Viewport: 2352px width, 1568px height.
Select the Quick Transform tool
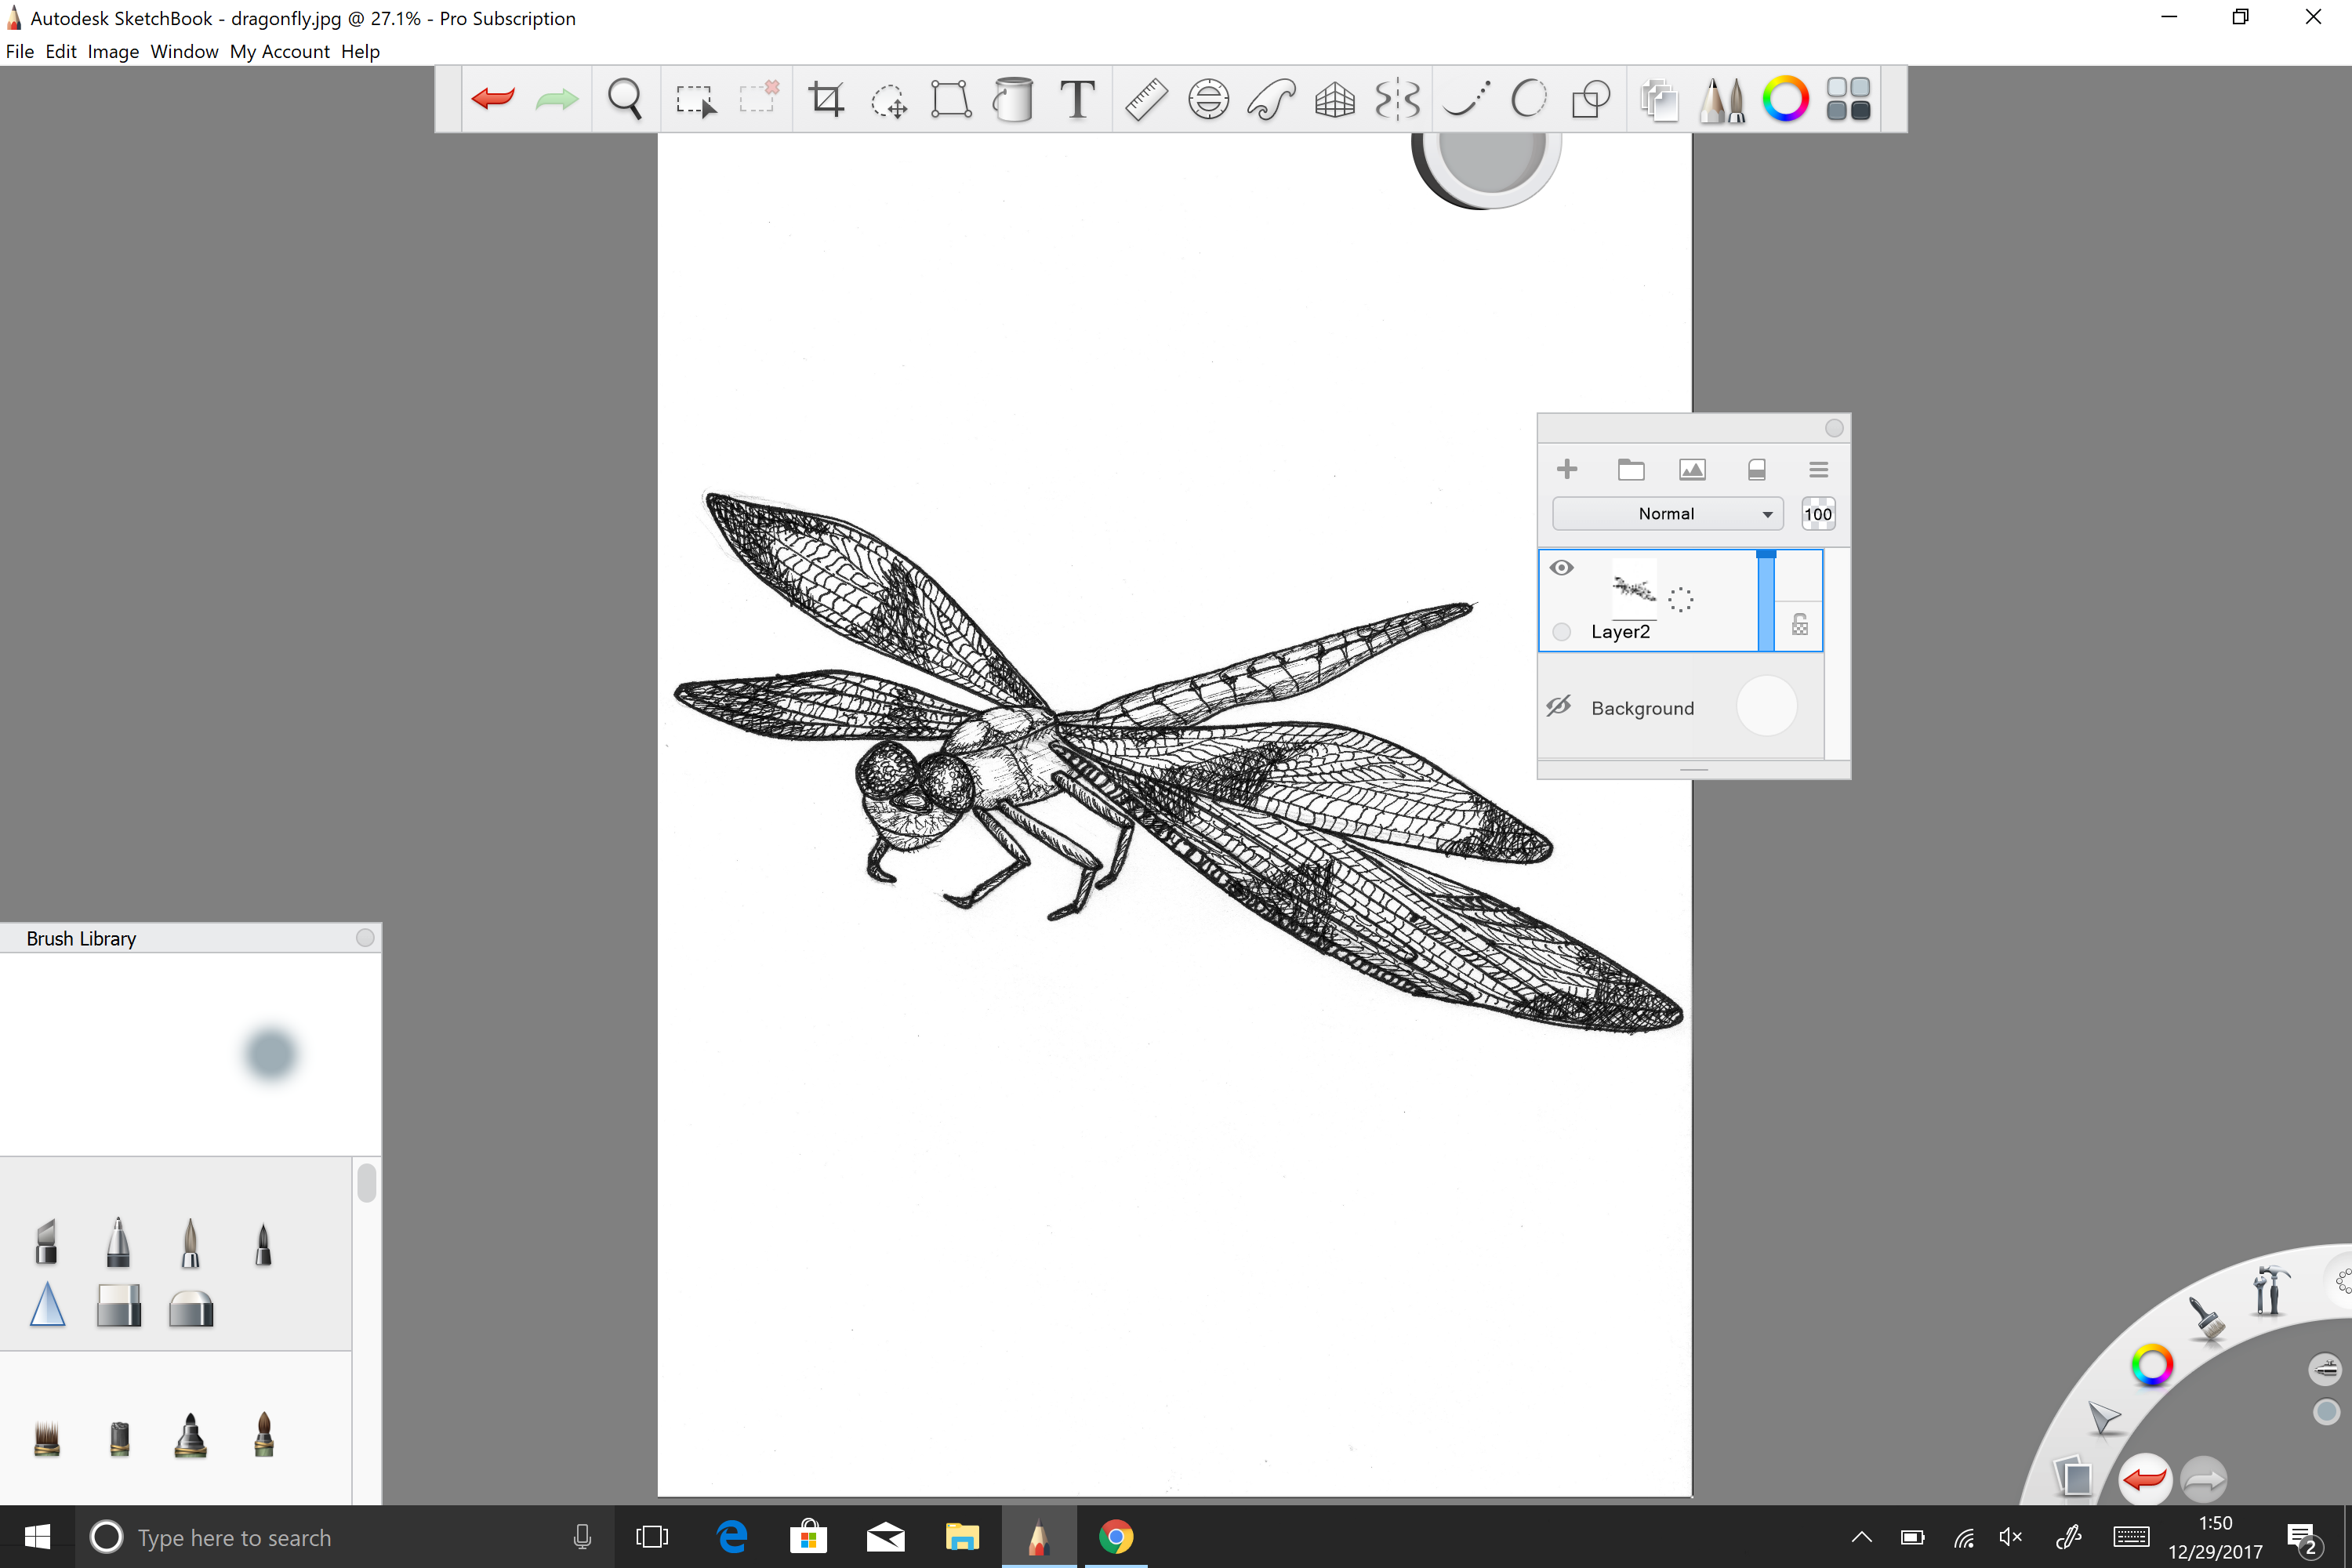[x=888, y=102]
